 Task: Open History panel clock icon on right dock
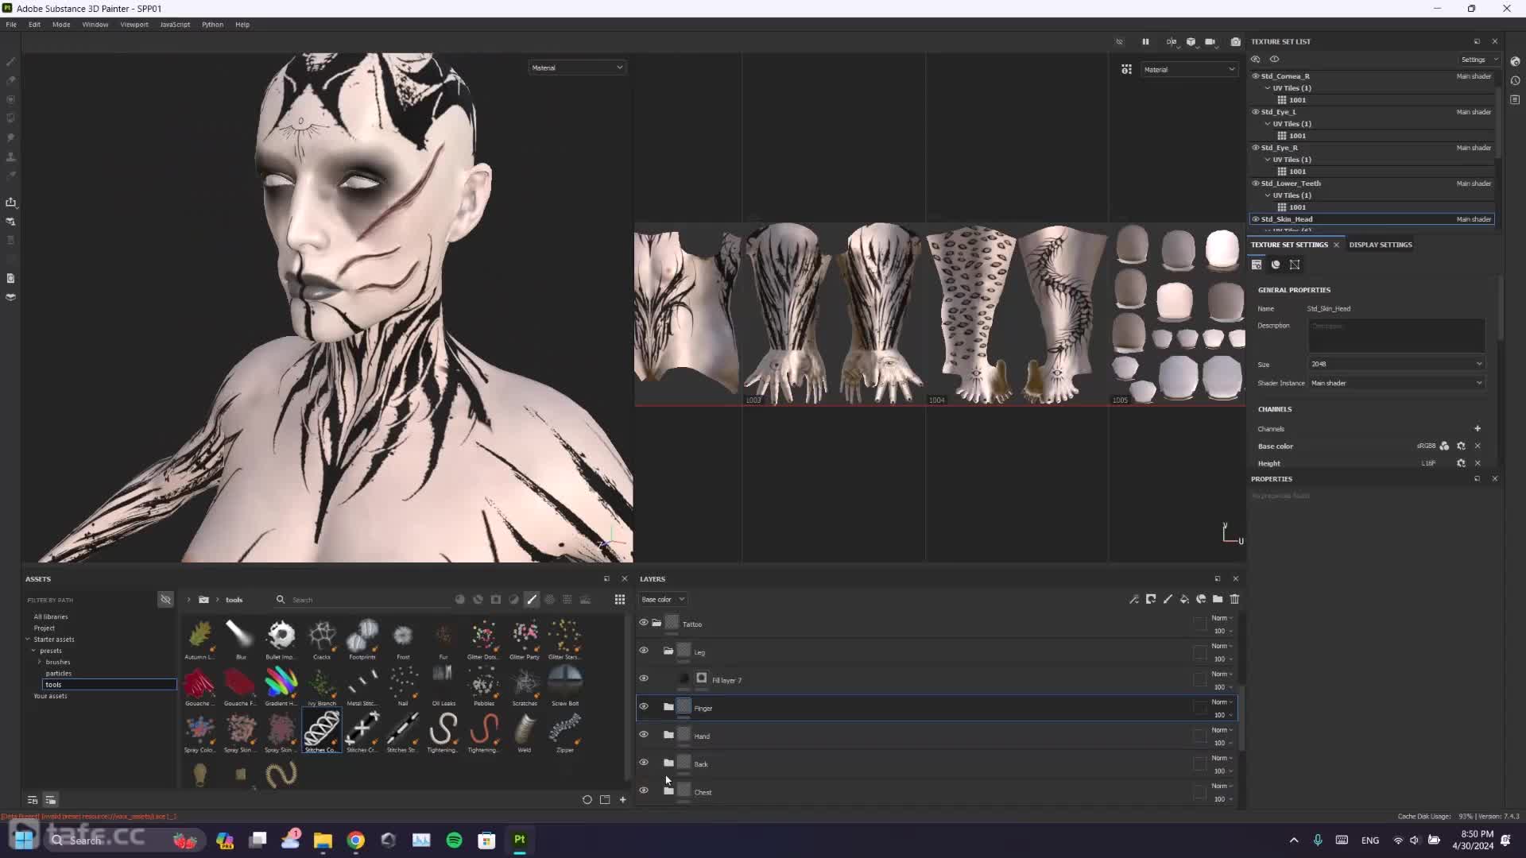pyautogui.click(x=1515, y=80)
